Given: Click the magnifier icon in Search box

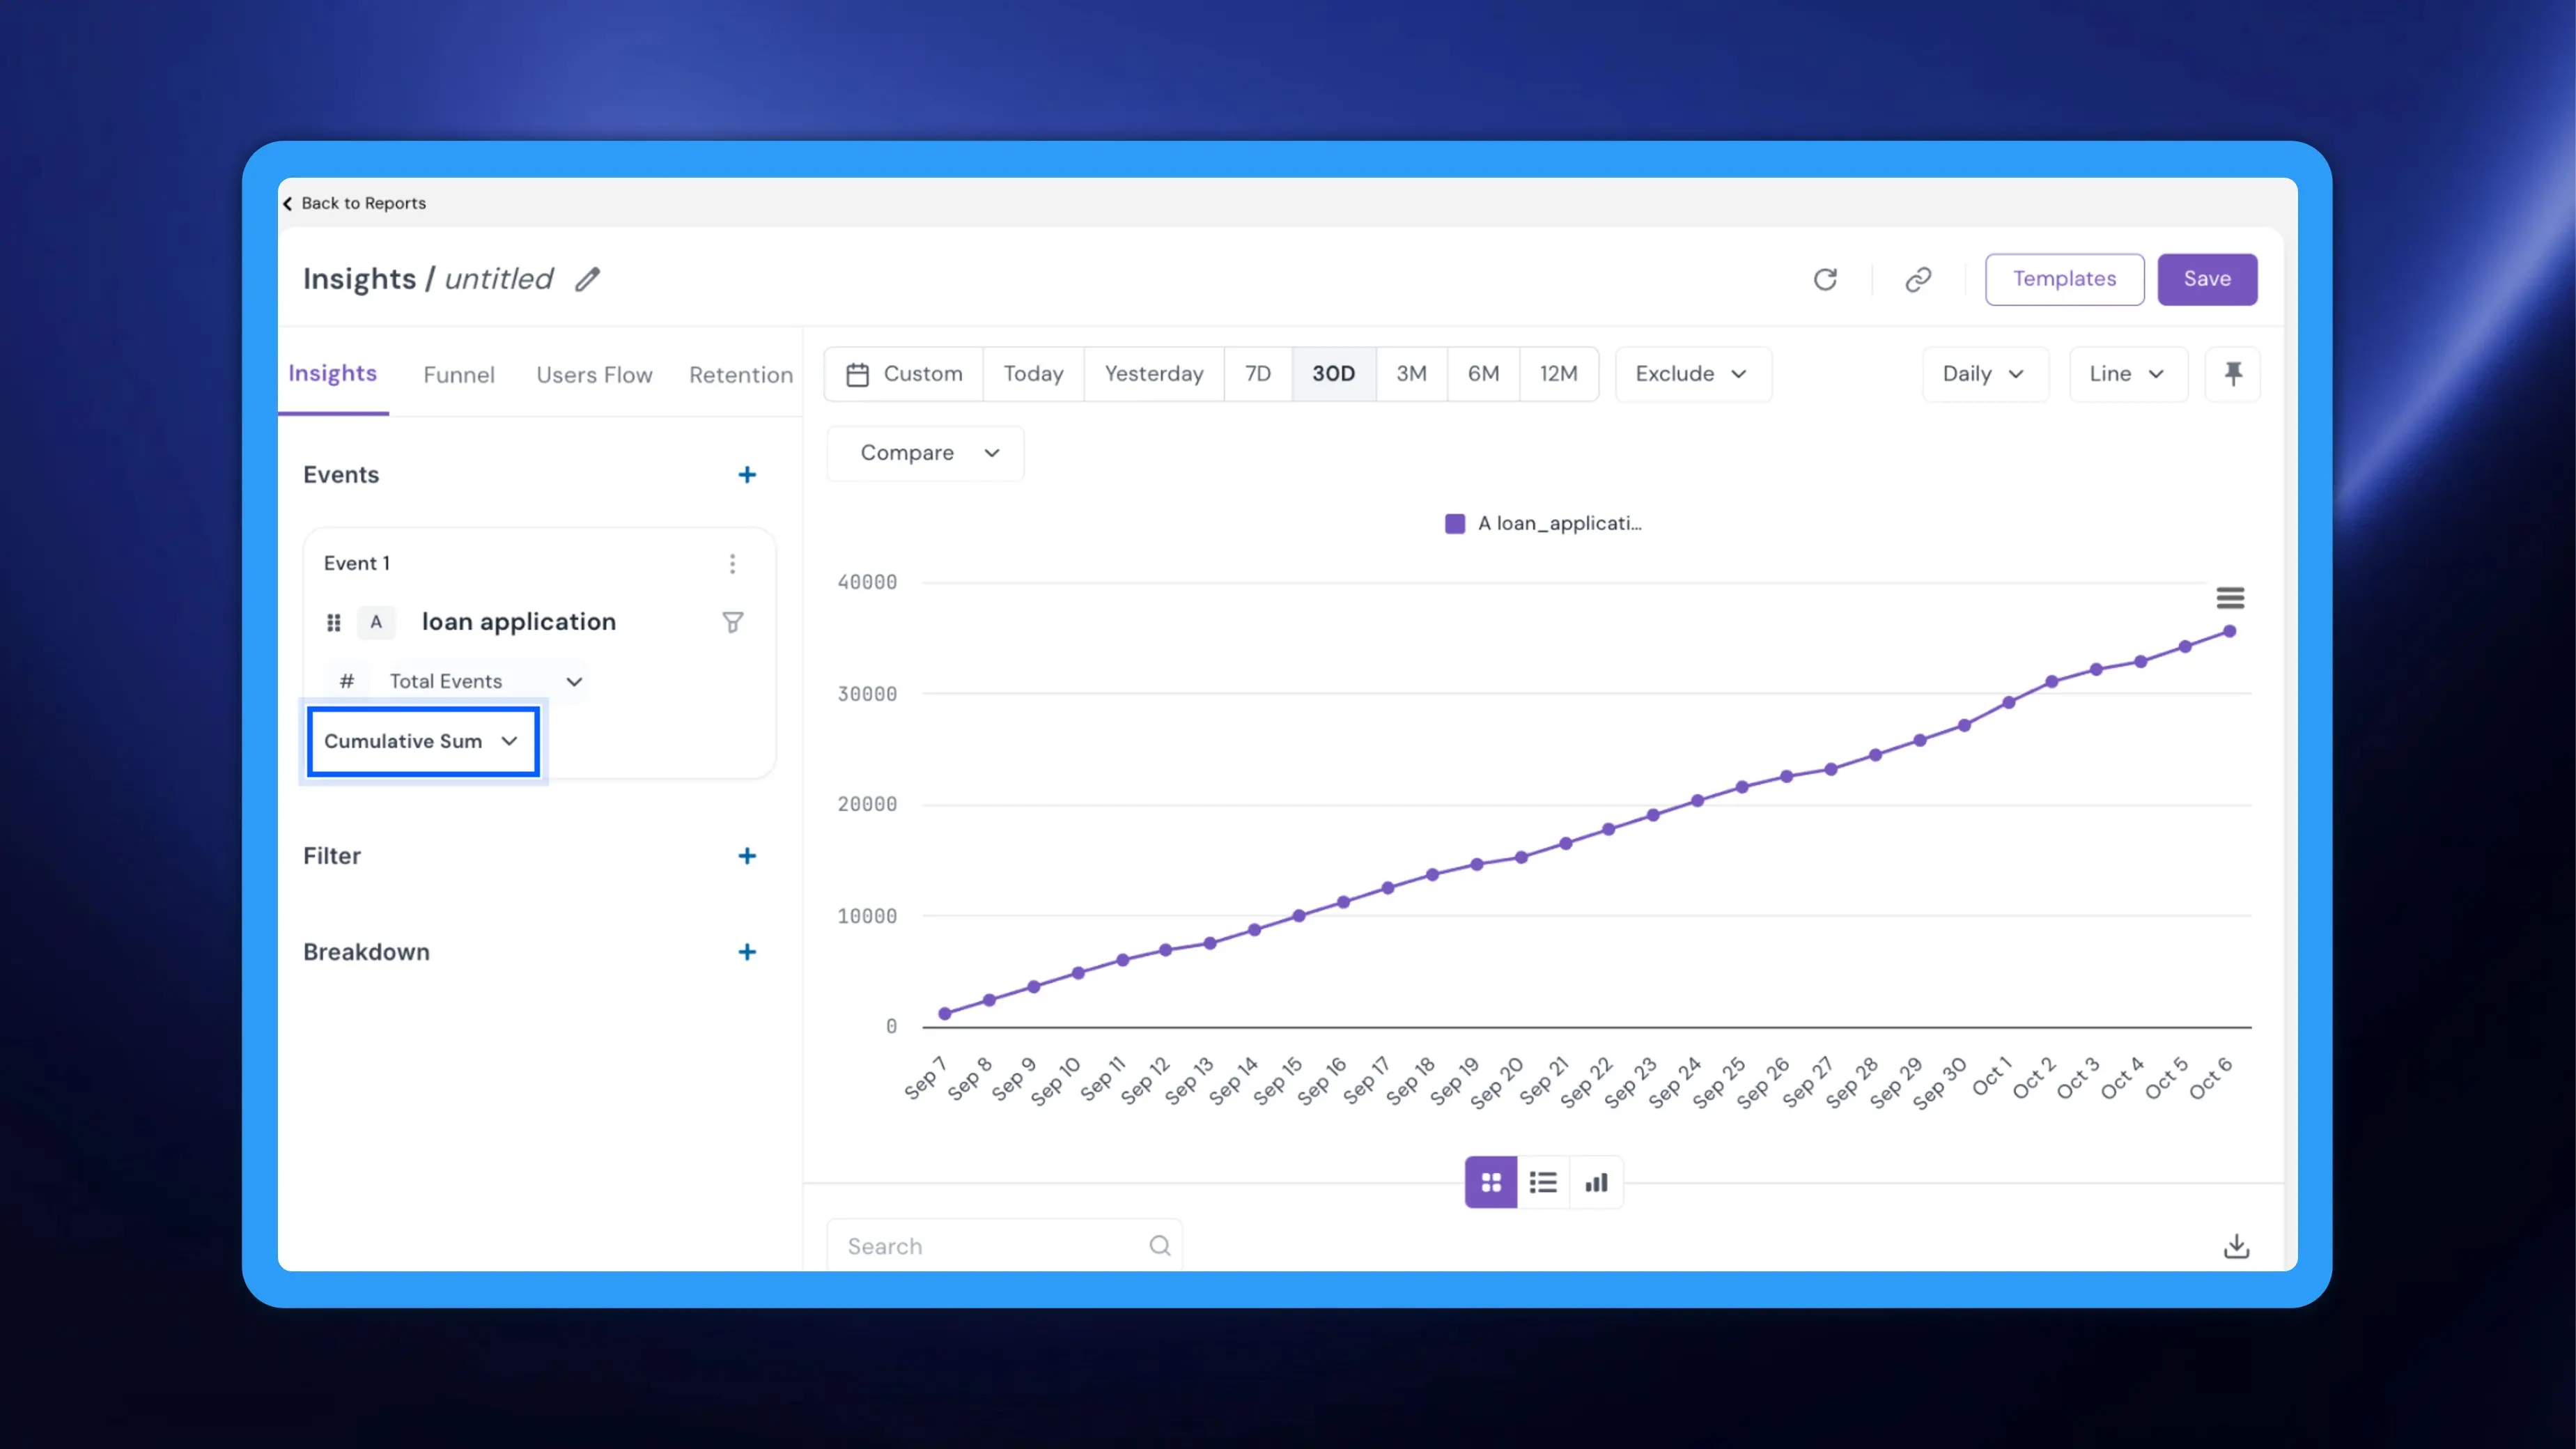Looking at the screenshot, I should click(1160, 1246).
